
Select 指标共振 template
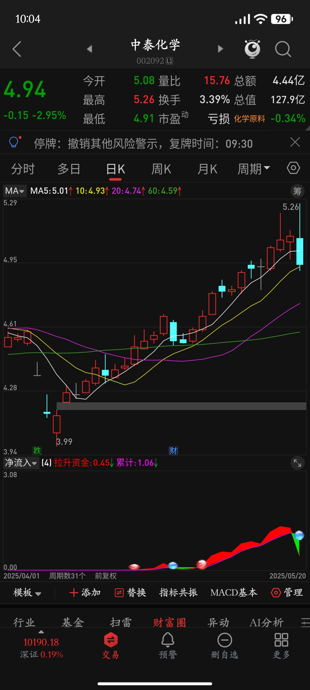(x=179, y=593)
